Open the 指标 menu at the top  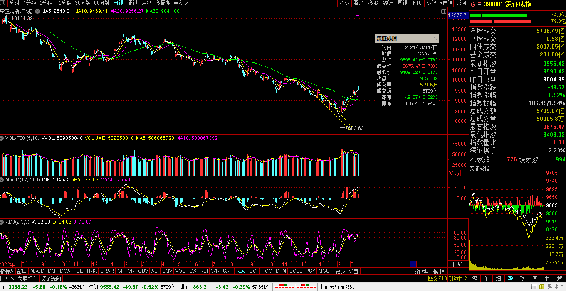(345, 3)
